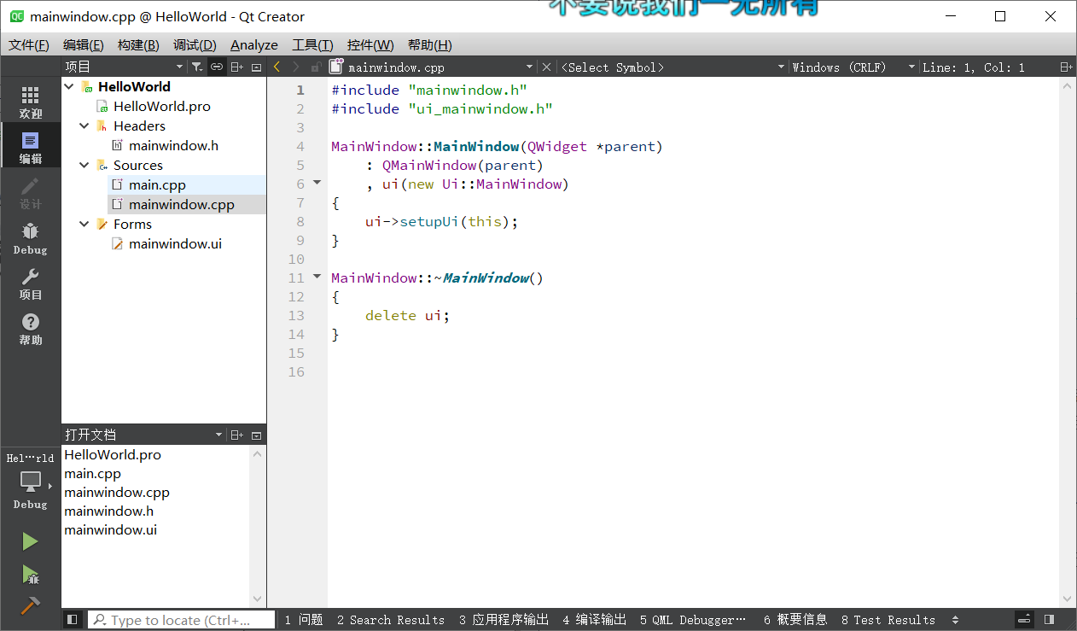Screen dimensions: 1077x631
Task: Click the filter tree icon in project panel
Action: point(197,67)
